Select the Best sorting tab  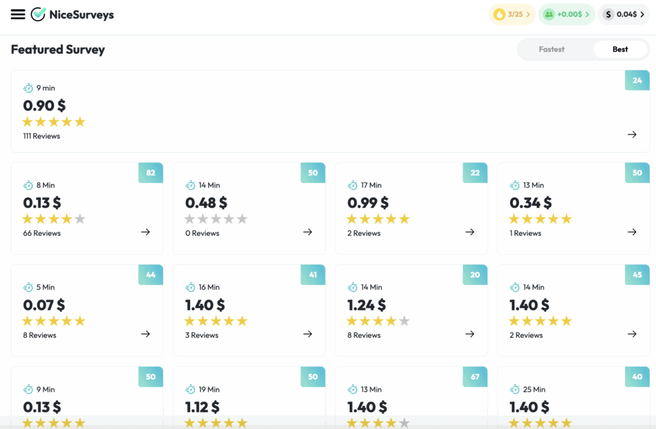pos(619,49)
